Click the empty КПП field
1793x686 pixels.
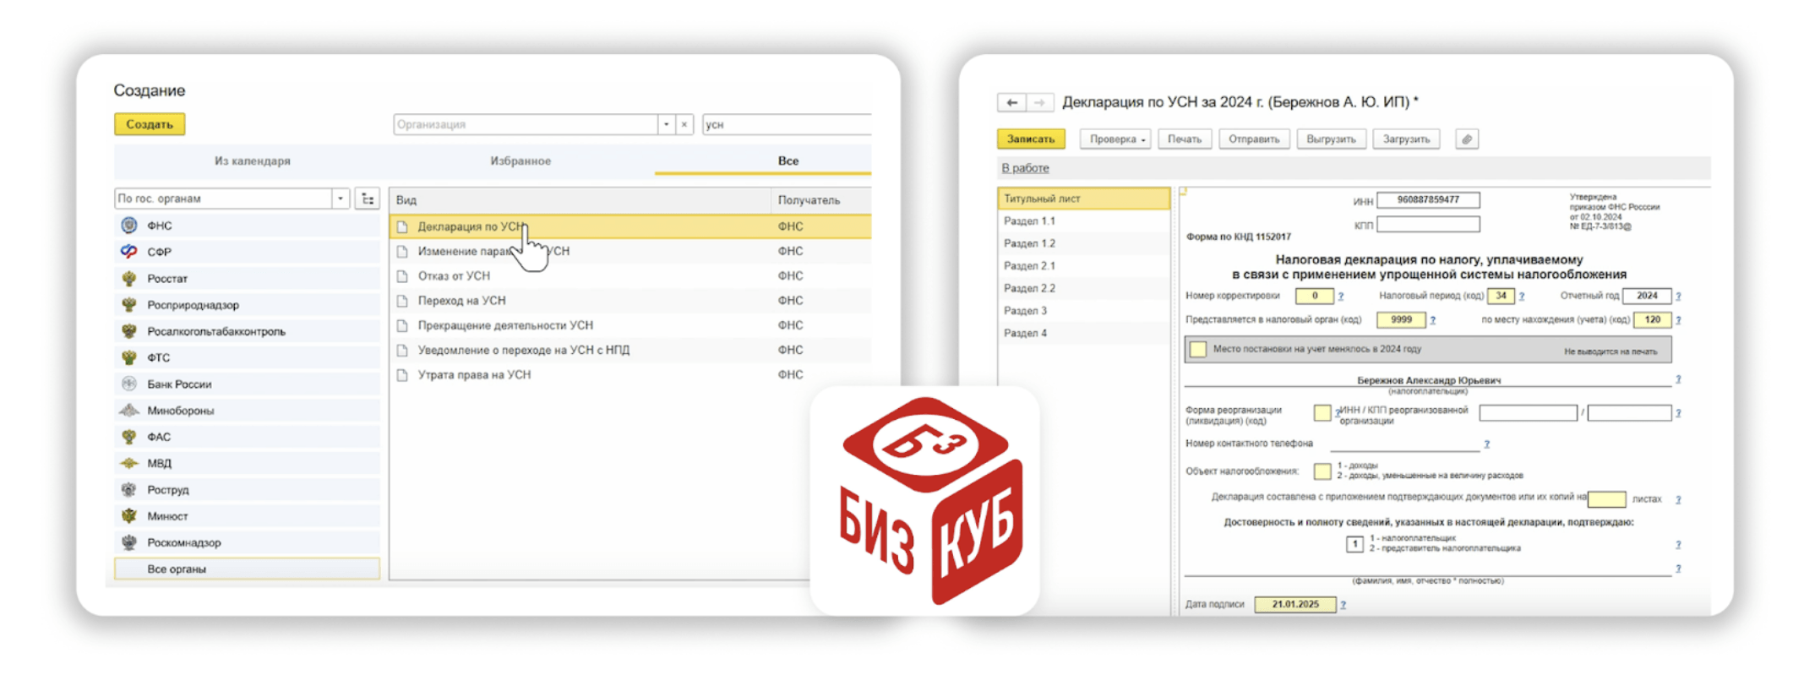(1428, 225)
